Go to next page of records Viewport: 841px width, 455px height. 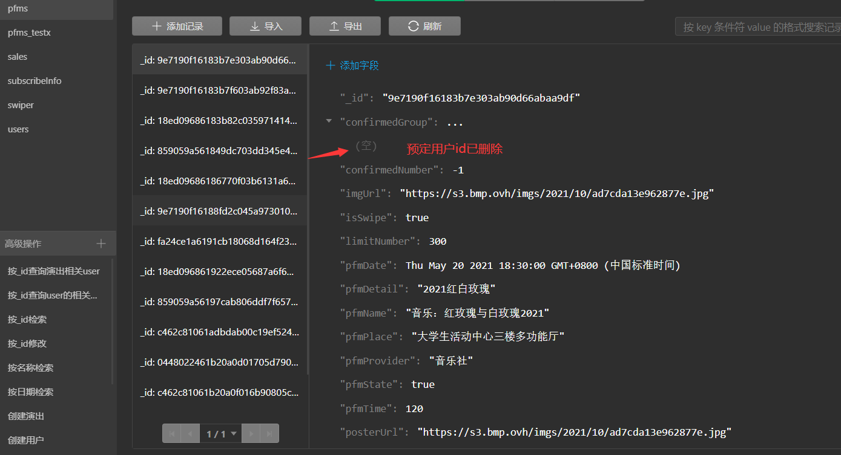click(x=251, y=434)
